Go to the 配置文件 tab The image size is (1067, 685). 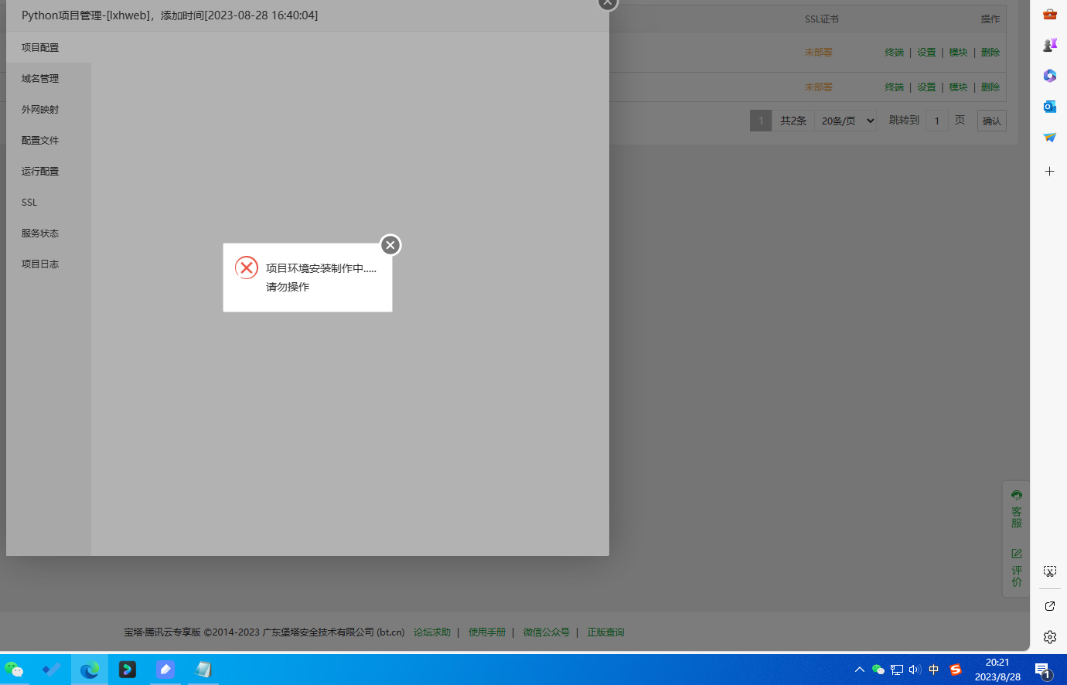tap(49, 140)
